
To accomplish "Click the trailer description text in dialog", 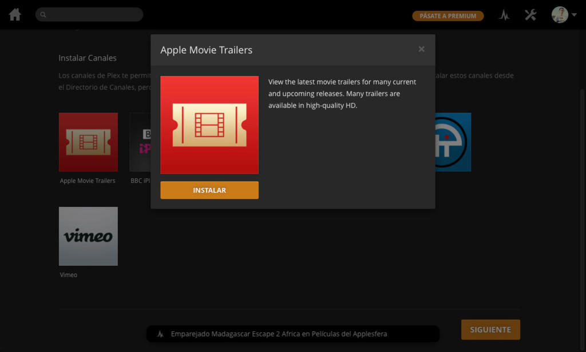I will pyautogui.click(x=342, y=93).
